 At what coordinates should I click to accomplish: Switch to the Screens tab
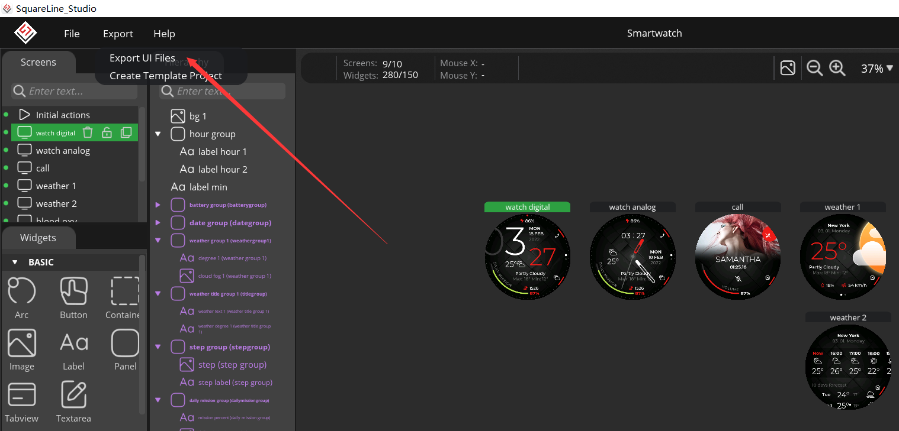pyautogui.click(x=38, y=62)
